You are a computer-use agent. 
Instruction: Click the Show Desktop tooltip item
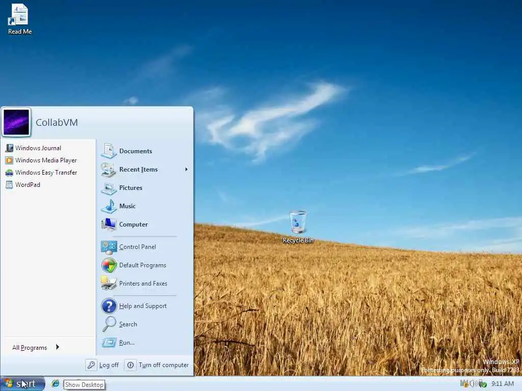84,385
